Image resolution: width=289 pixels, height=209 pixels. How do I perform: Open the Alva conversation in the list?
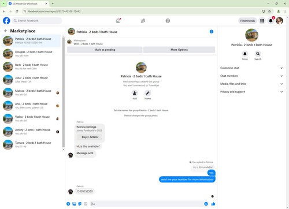coord(31,106)
